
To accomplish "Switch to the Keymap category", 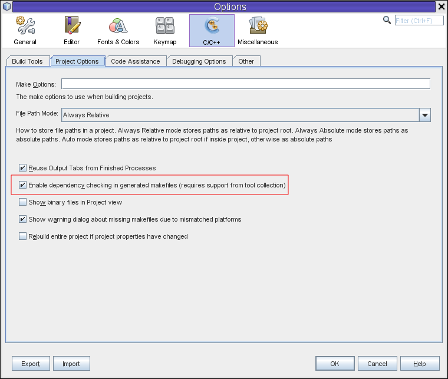I will pos(164,31).
